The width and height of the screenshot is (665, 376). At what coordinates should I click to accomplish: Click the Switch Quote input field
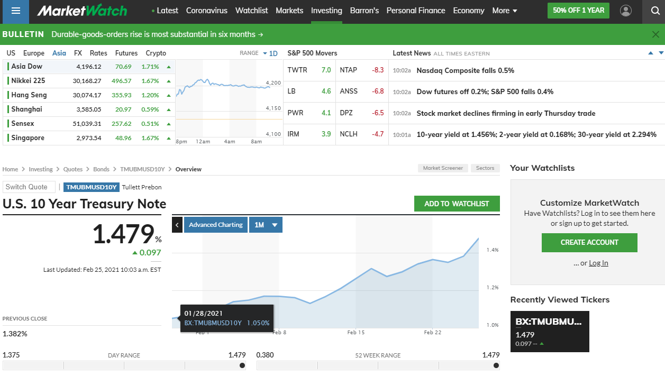(29, 187)
